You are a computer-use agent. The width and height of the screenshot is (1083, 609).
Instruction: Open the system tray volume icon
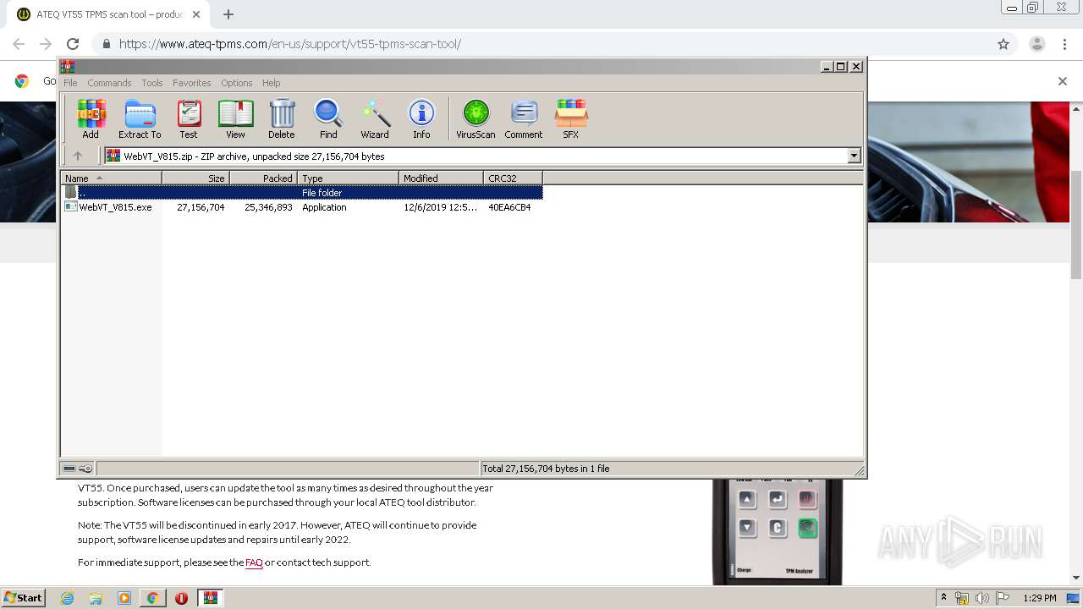(981, 598)
